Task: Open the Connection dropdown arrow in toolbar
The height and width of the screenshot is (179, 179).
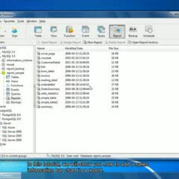Action: click(x=5, y=32)
